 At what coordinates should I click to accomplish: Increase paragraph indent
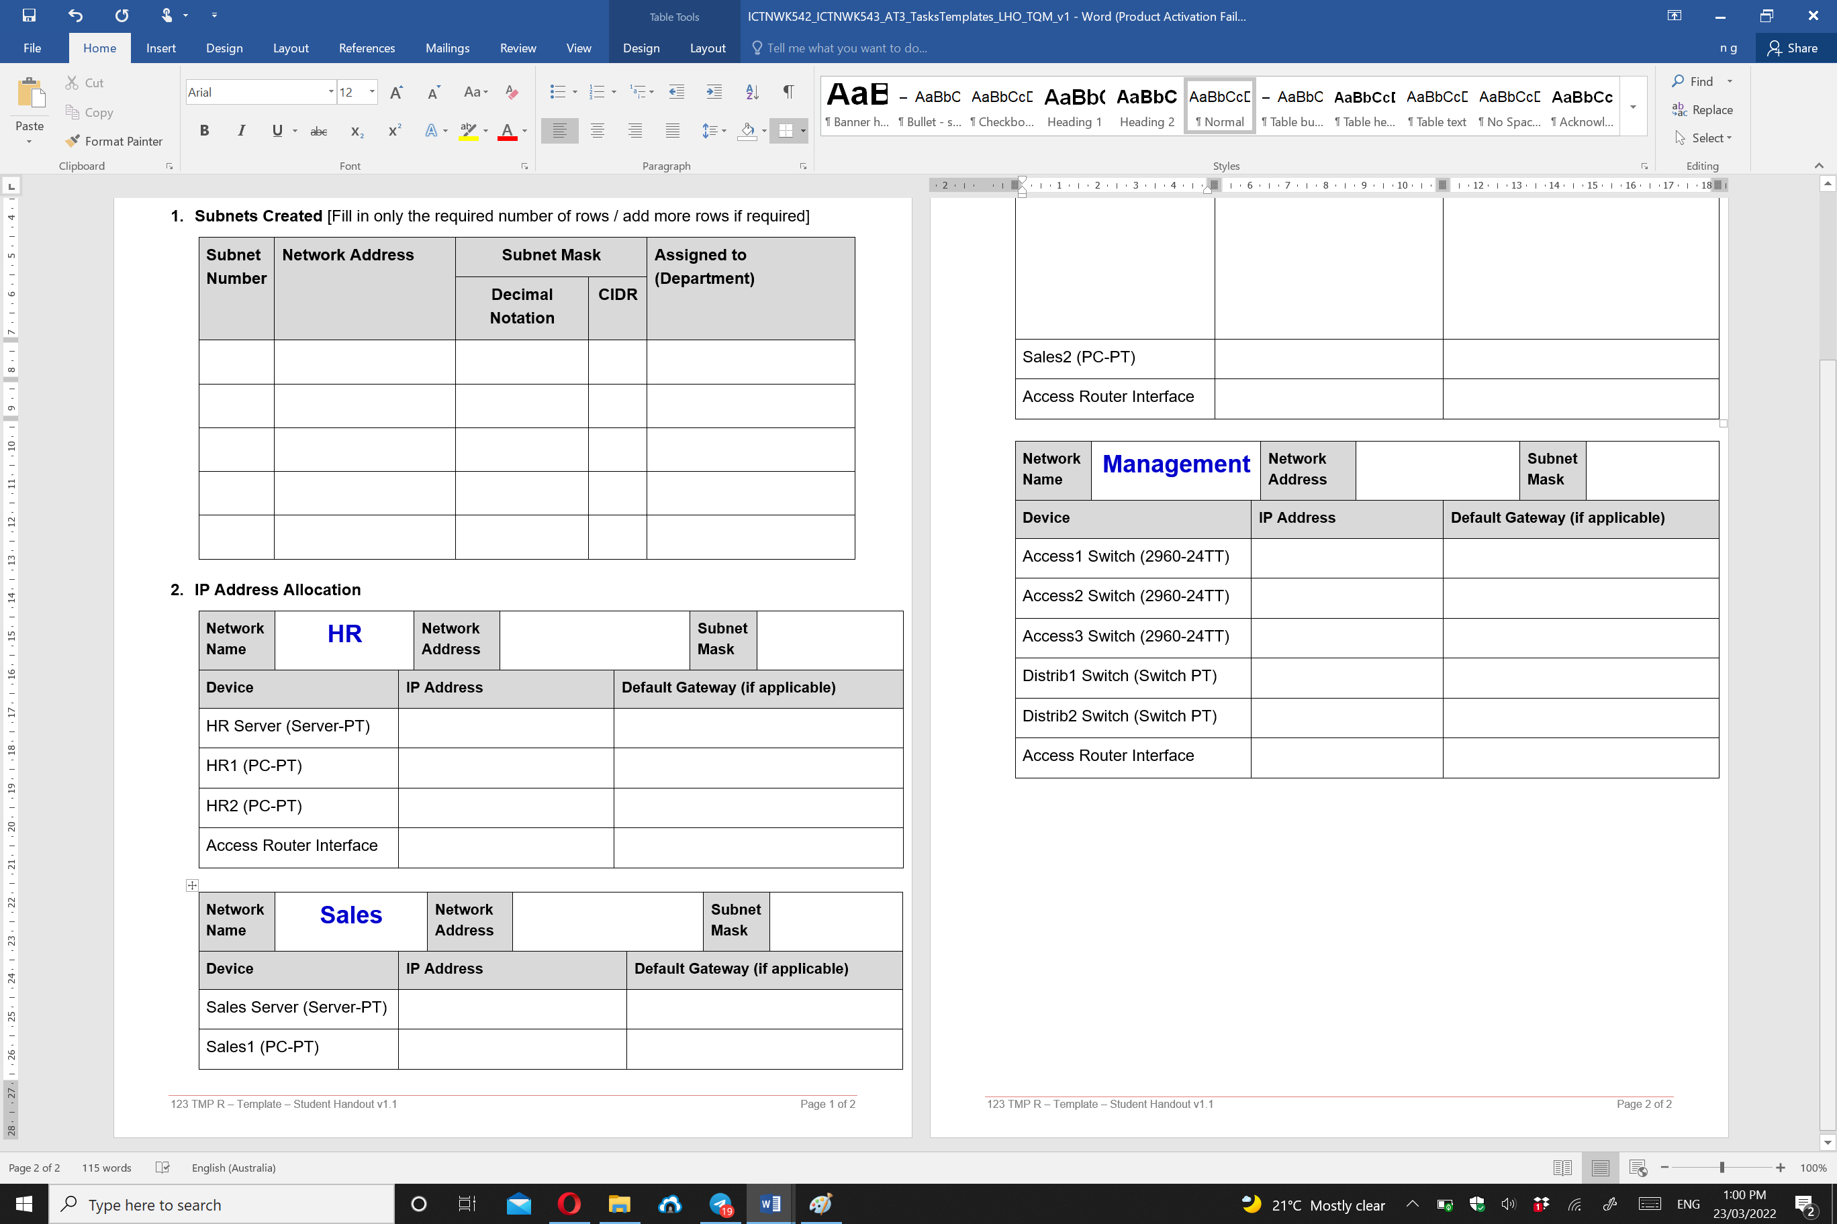point(714,92)
